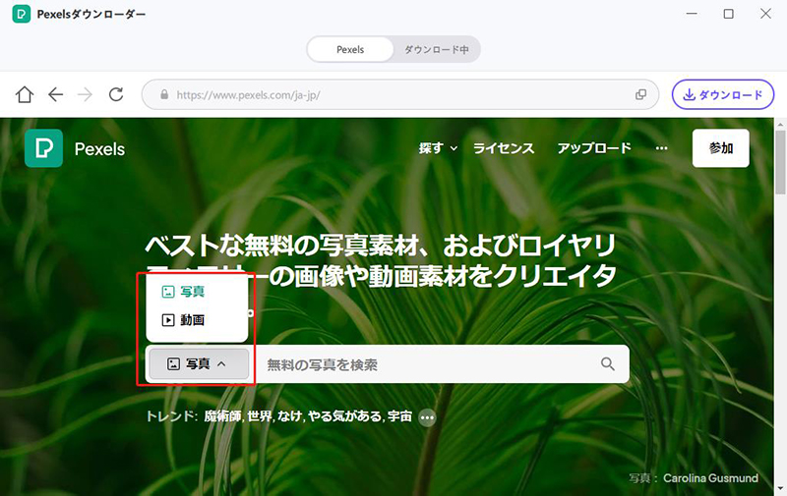Click the vertical scrollbar thumb

click(780, 162)
